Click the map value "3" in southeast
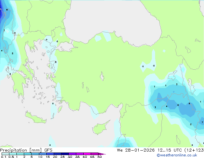The width and height of the screenshot is (204, 158). (x=155, y=107)
